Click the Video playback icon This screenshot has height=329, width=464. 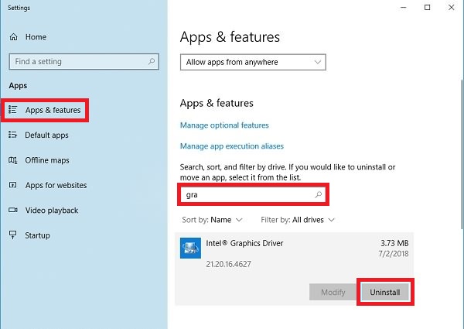(x=13, y=211)
